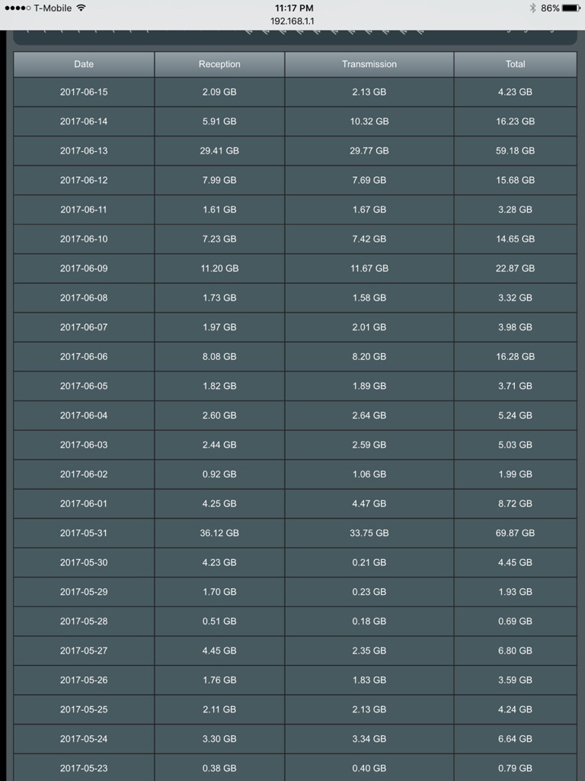The height and width of the screenshot is (781, 585).
Task: Select the 2017-06-09 date cell
Action: tap(84, 268)
